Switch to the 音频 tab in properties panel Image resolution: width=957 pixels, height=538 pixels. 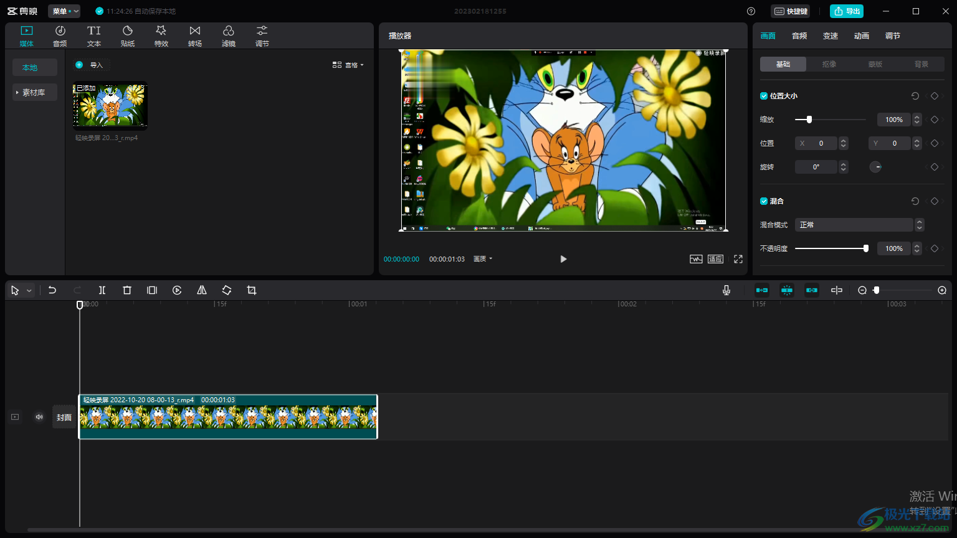(x=799, y=36)
